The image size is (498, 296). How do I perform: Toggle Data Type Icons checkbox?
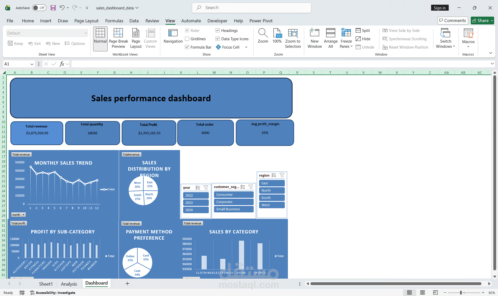(218, 39)
